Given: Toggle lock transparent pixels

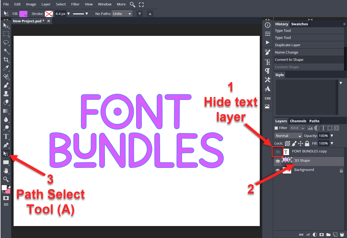Looking at the screenshot, I should coord(287,143).
